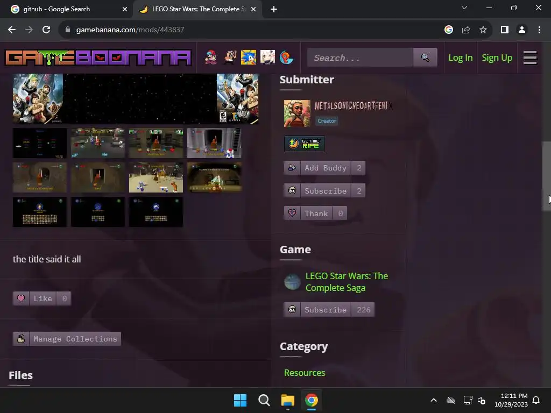The image size is (551, 413).
Task: Open the MetalSonicNeoArtFenix profile name
Action: pos(354,106)
